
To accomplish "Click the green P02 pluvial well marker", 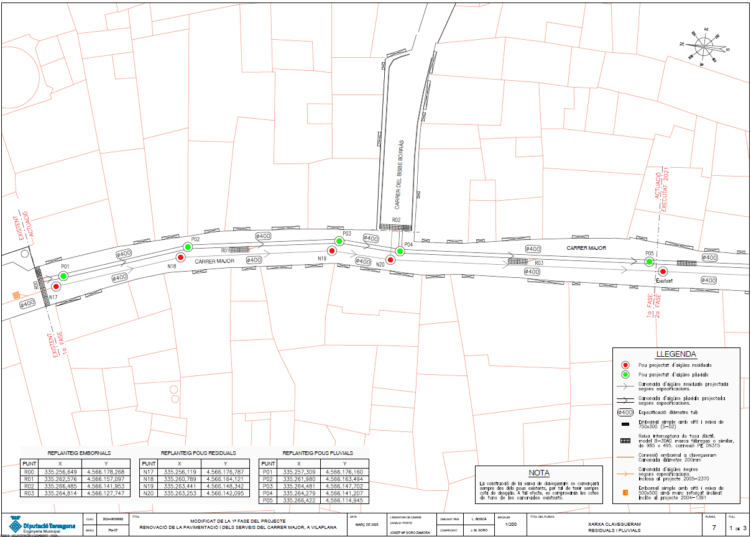I will coord(188,247).
